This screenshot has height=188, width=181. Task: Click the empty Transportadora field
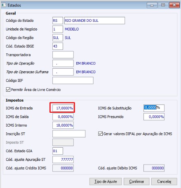click(x=63, y=55)
